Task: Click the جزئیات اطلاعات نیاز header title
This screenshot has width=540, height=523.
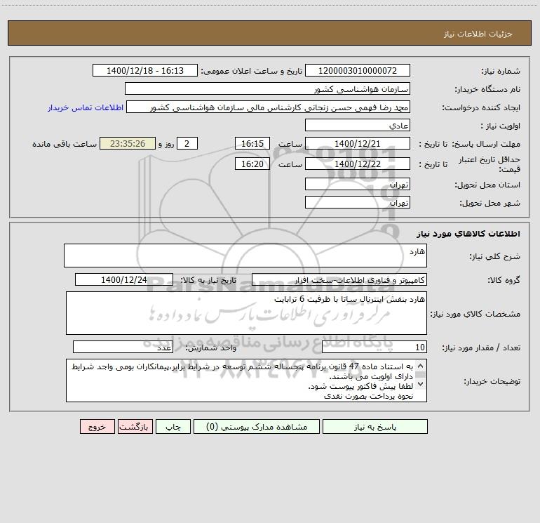Action: [478, 34]
